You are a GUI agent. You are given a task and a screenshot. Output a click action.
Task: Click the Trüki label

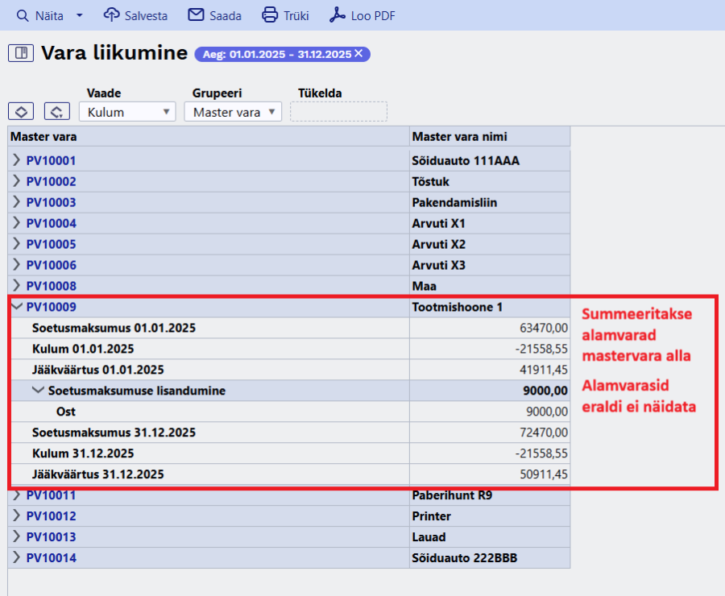coord(296,16)
